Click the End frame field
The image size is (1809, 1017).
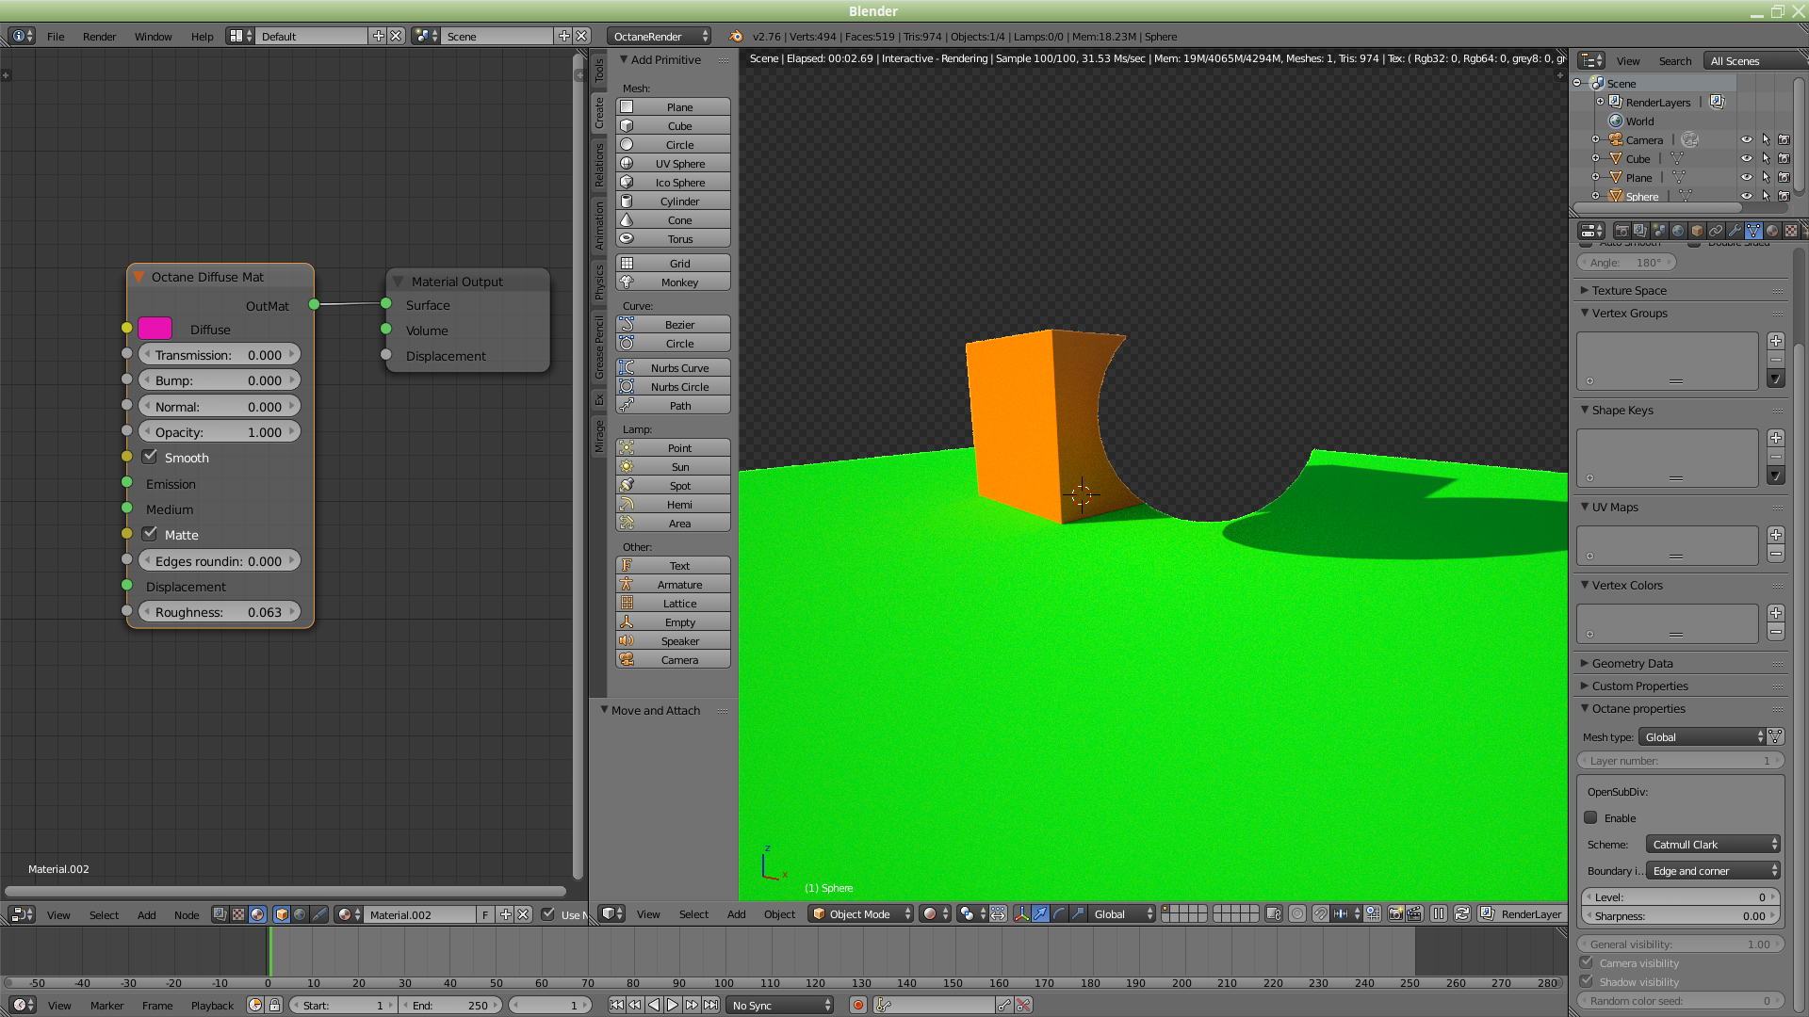pyautogui.click(x=450, y=1006)
